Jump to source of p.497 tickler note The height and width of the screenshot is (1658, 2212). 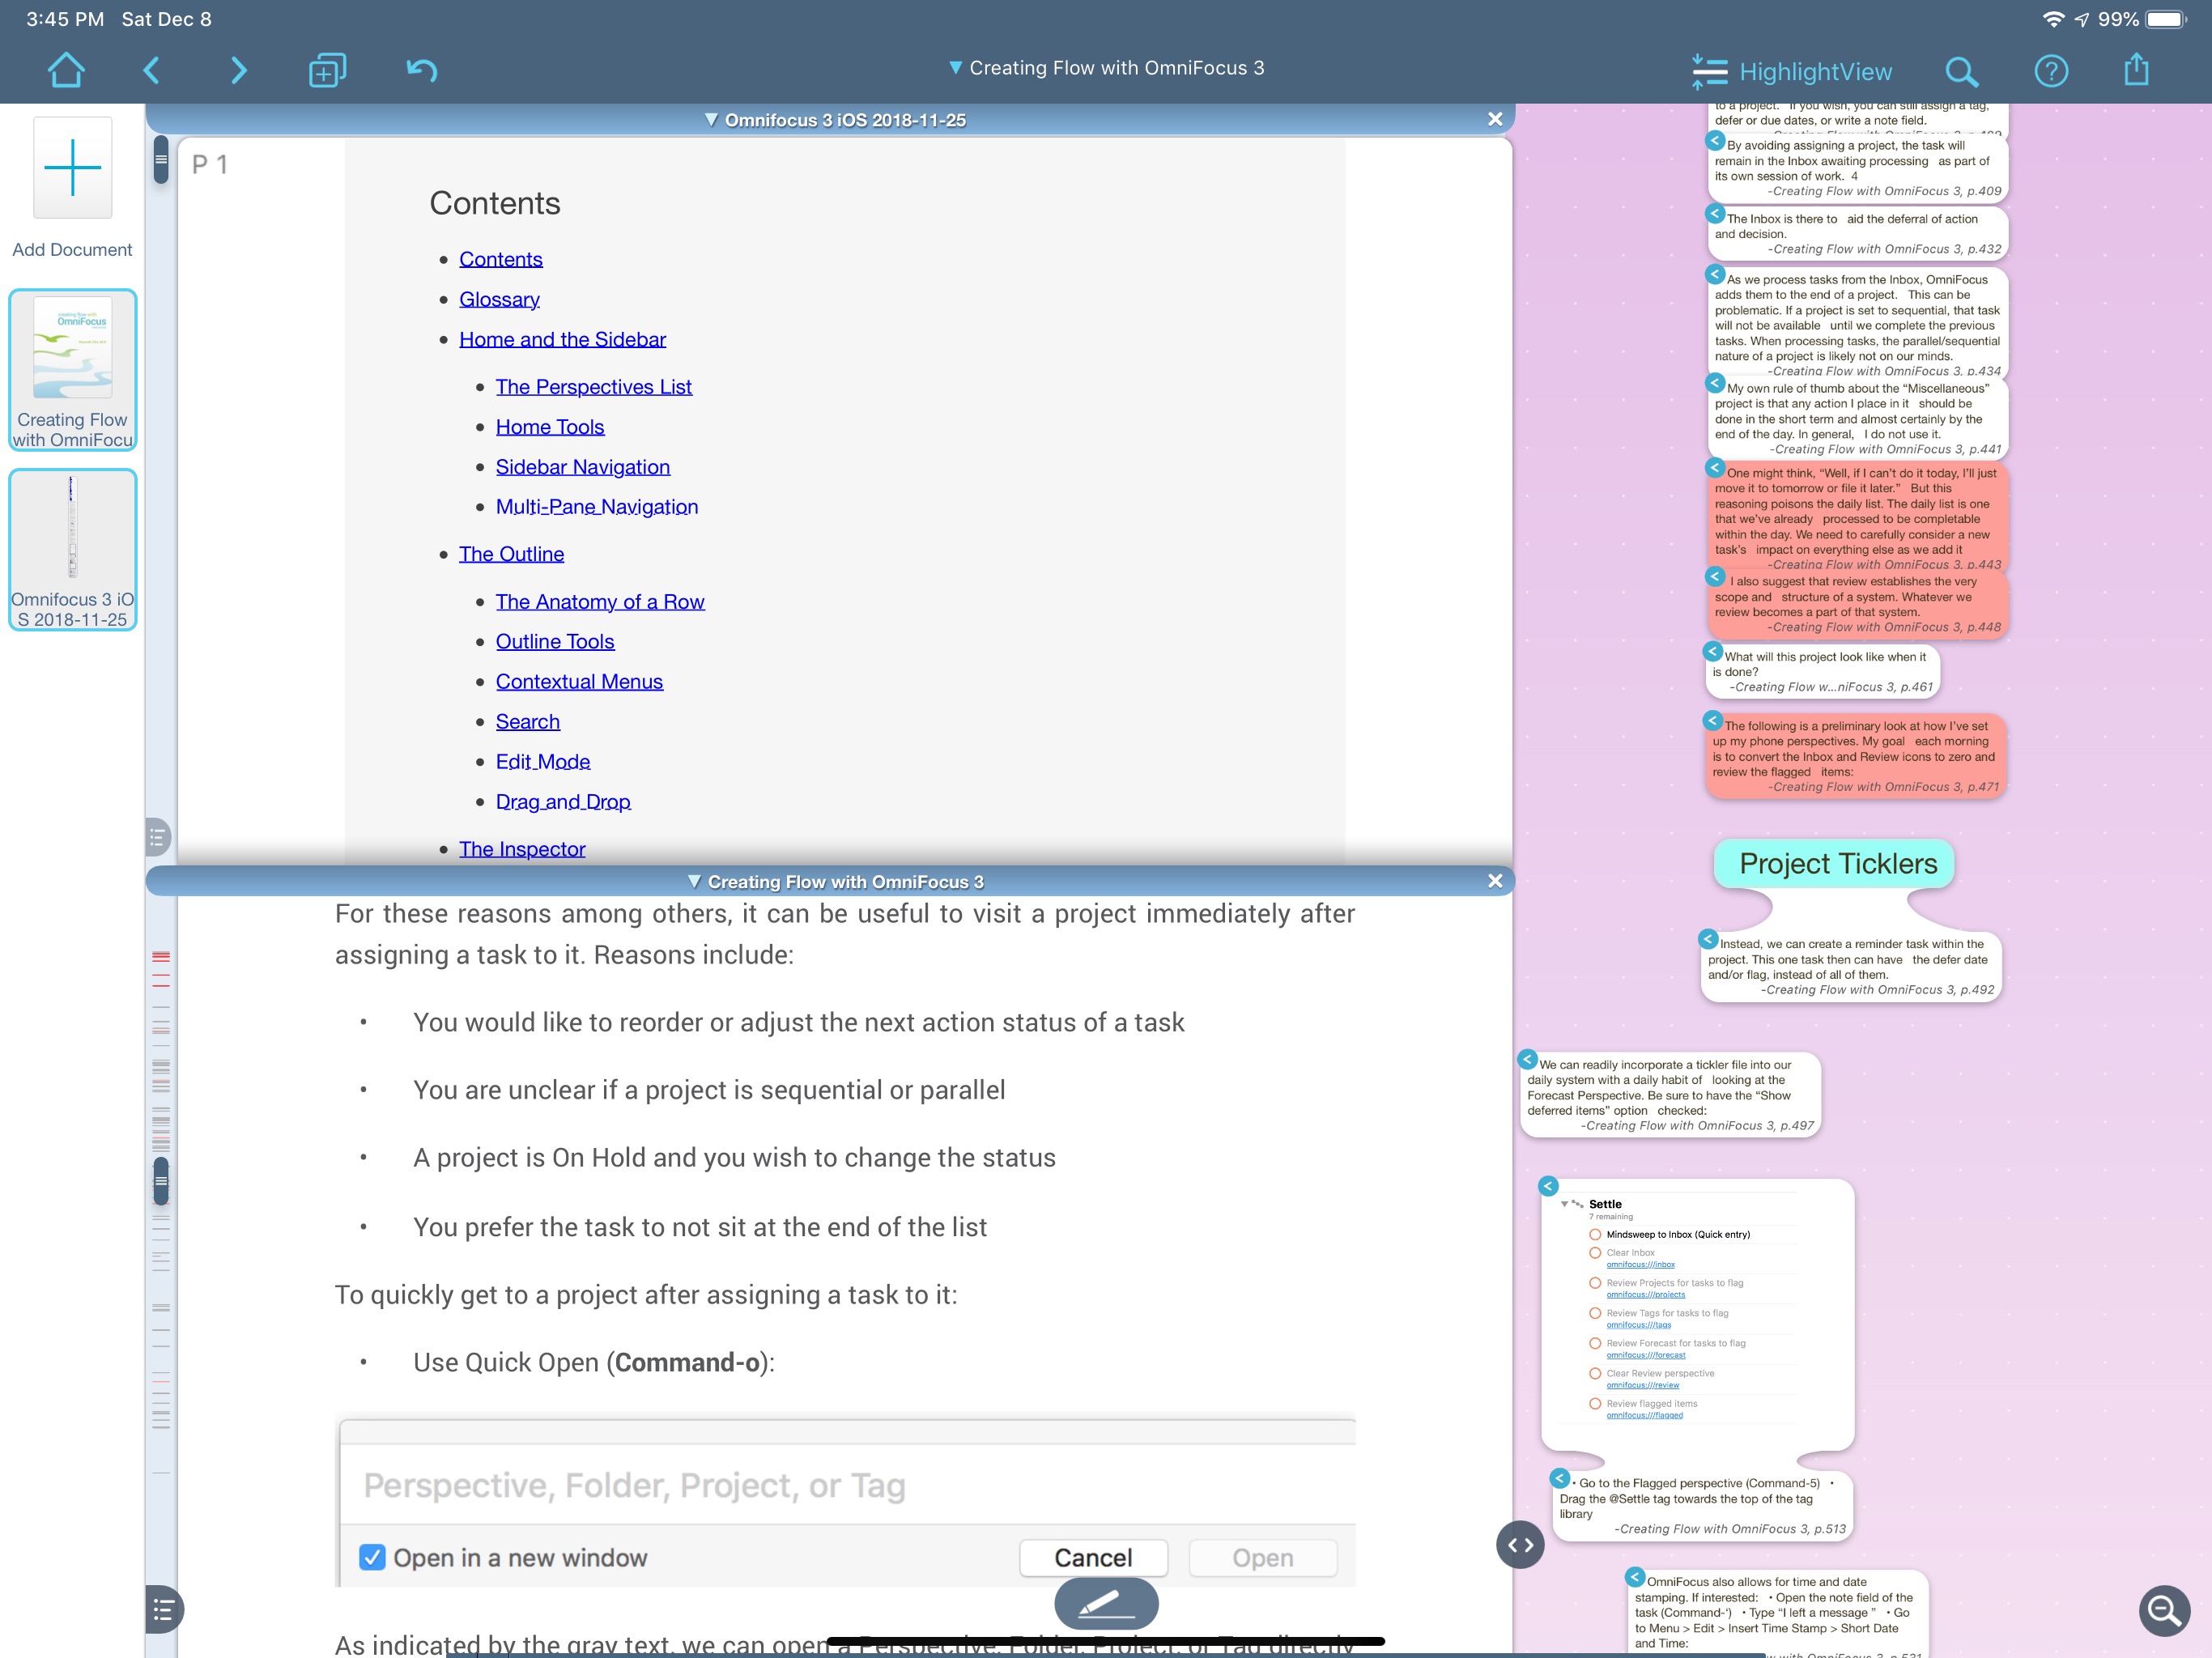click(x=1527, y=1059)
